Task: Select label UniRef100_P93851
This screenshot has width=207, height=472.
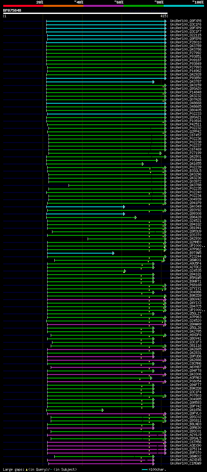Action: point(186,56)
